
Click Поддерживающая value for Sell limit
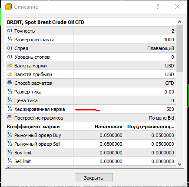pyautogui.click(x=162, y=161)
